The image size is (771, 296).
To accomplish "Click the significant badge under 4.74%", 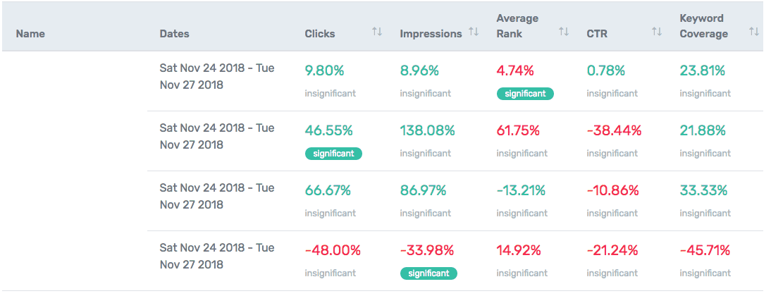I will click(525, 93).
